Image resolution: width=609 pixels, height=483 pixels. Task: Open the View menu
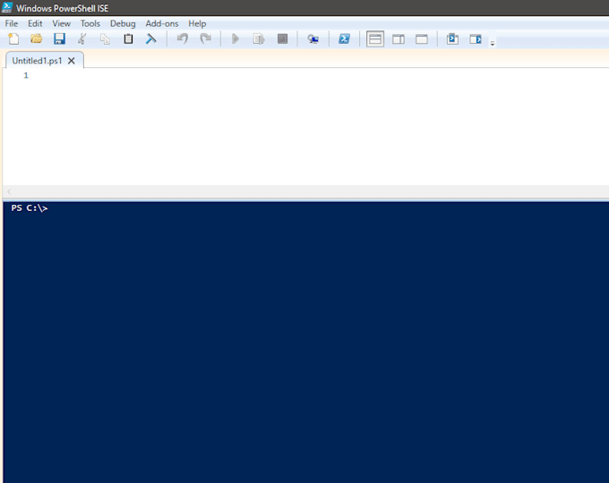point(62,23)
